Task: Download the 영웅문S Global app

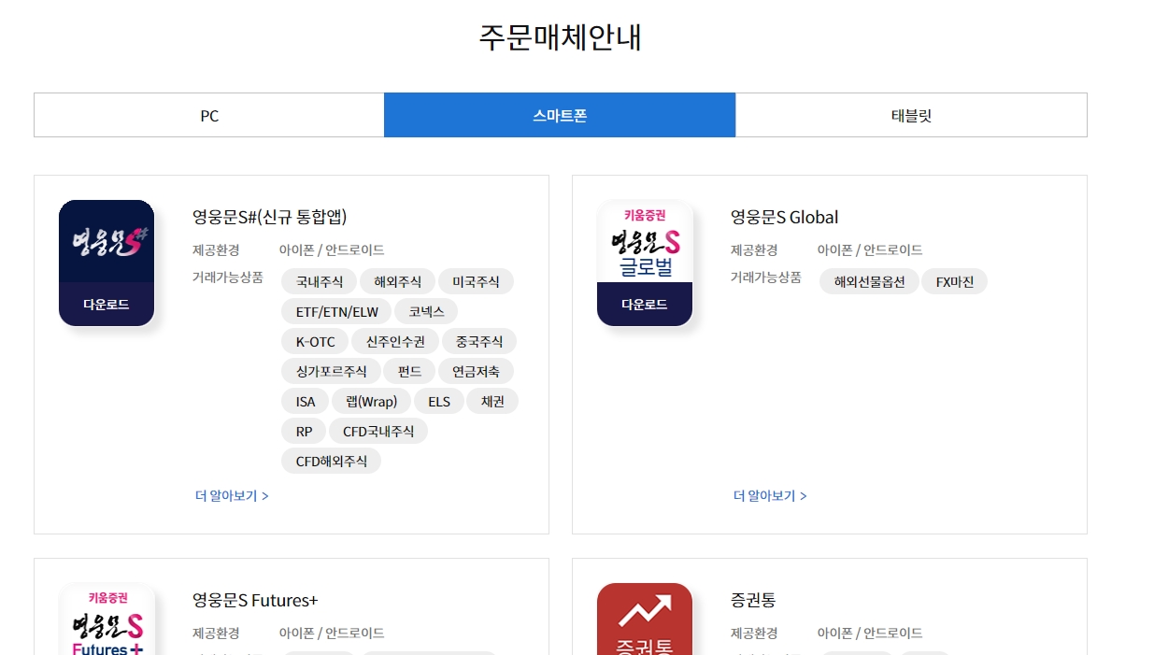Action: (x=645, y=305)
